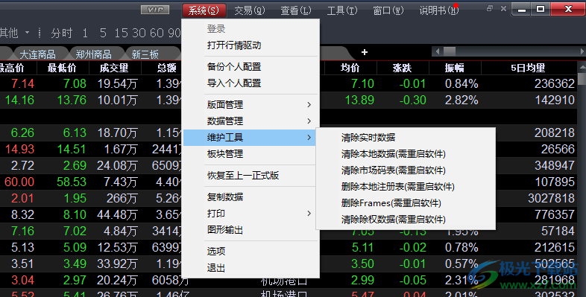Click 振幅 cell 2.82%
Viewport: 586px width, 297px height.
(461, 100)
